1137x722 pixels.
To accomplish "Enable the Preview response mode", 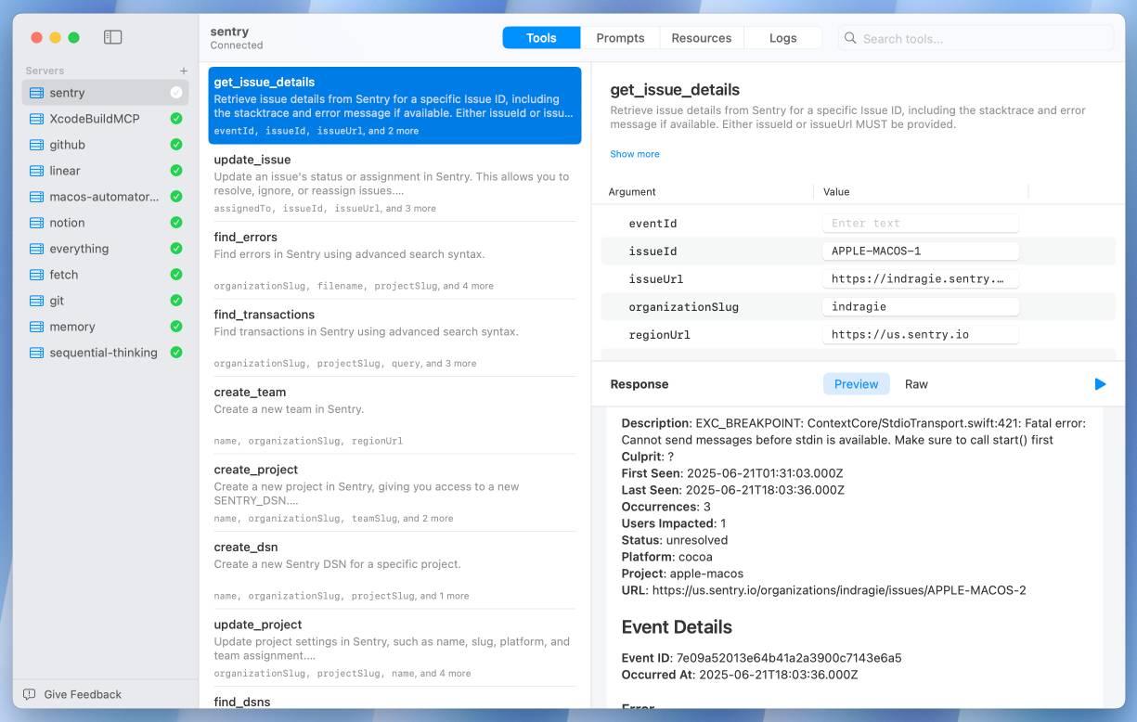I will pyautogui.click(x=856, y=383).
